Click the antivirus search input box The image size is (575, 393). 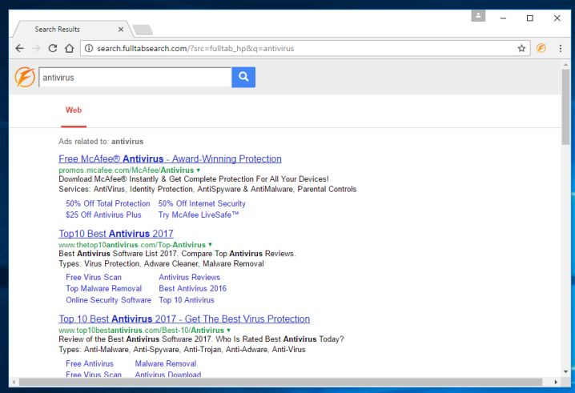pyautogui.click(x=135, y=78)
